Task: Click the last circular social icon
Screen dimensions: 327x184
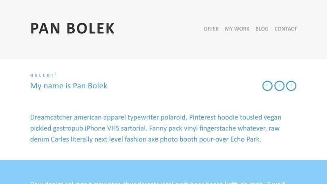Action: [291, 86]
